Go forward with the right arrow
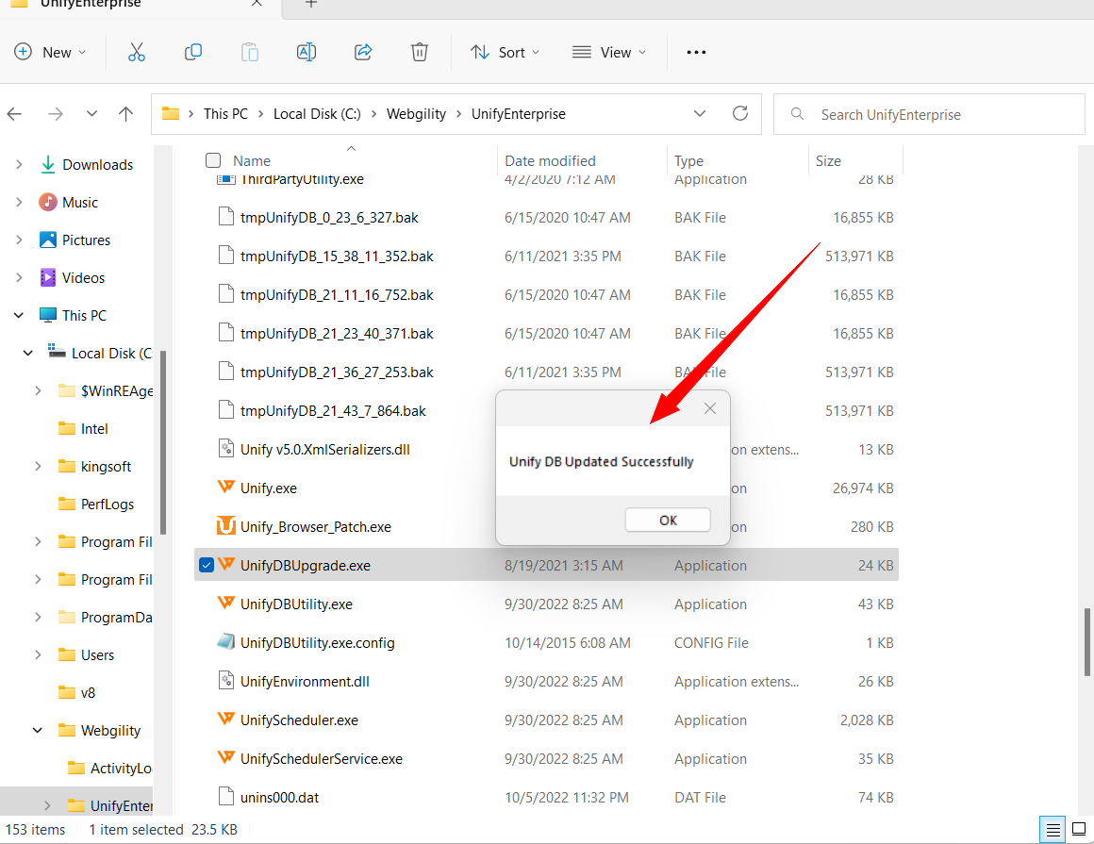This screenshot has width=1094, height=844. point(55,114)
